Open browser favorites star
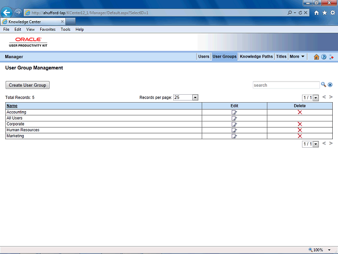This screenshot has width=338, height=254. coord(324,13)
